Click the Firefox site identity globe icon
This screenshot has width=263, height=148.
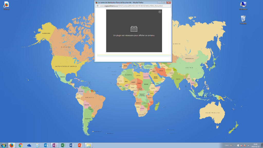pos(97,6)
